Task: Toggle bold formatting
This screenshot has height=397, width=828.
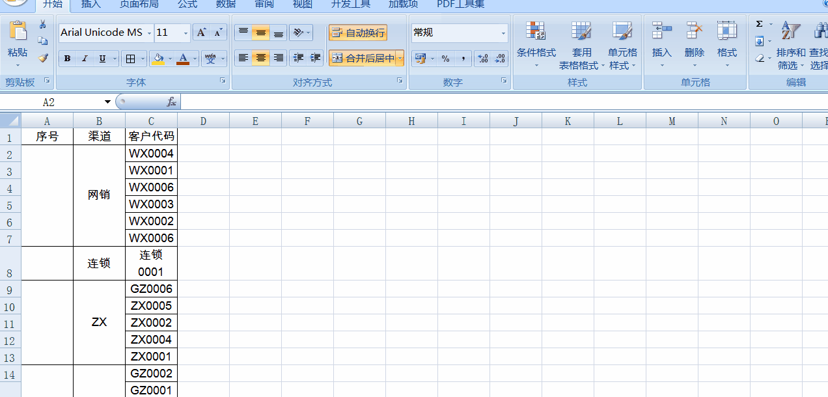Action: [x=67, y=59]
